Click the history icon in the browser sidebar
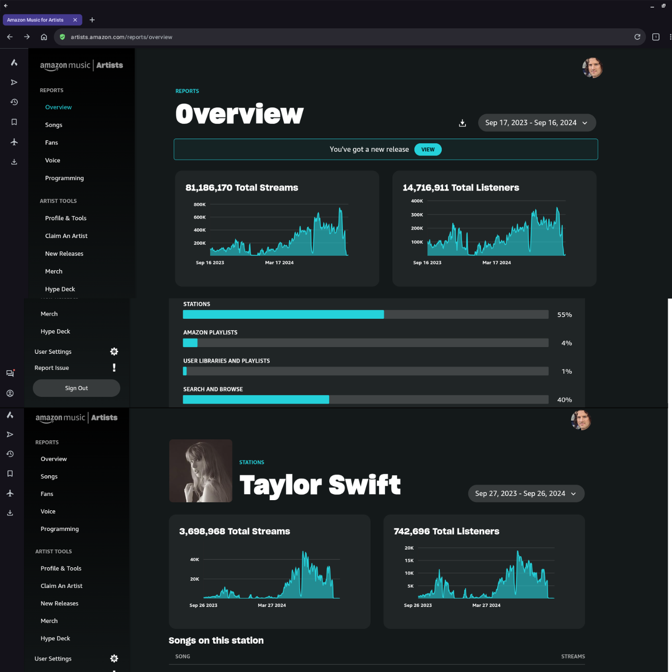Viewport: 672px width, 672px height. (x=14, y=102)
